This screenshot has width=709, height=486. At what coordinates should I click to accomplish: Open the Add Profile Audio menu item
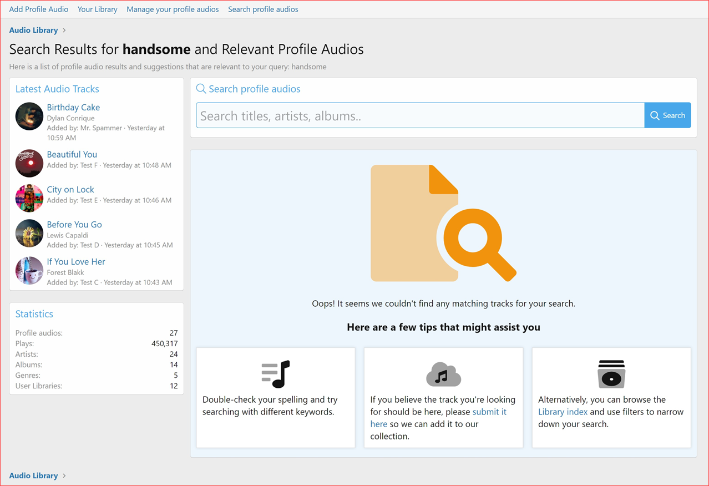pos(38,9)
